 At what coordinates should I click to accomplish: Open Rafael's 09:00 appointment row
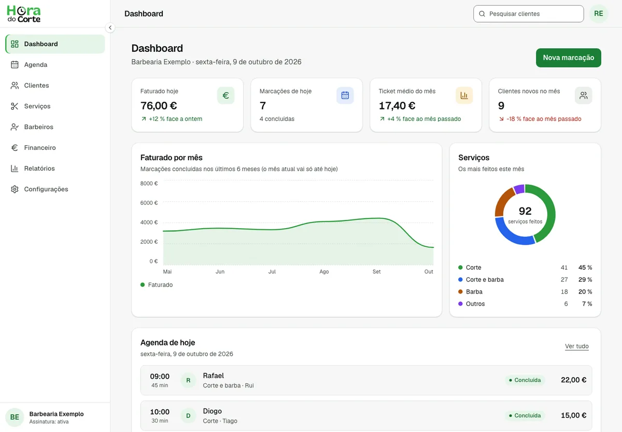point(366,380)
